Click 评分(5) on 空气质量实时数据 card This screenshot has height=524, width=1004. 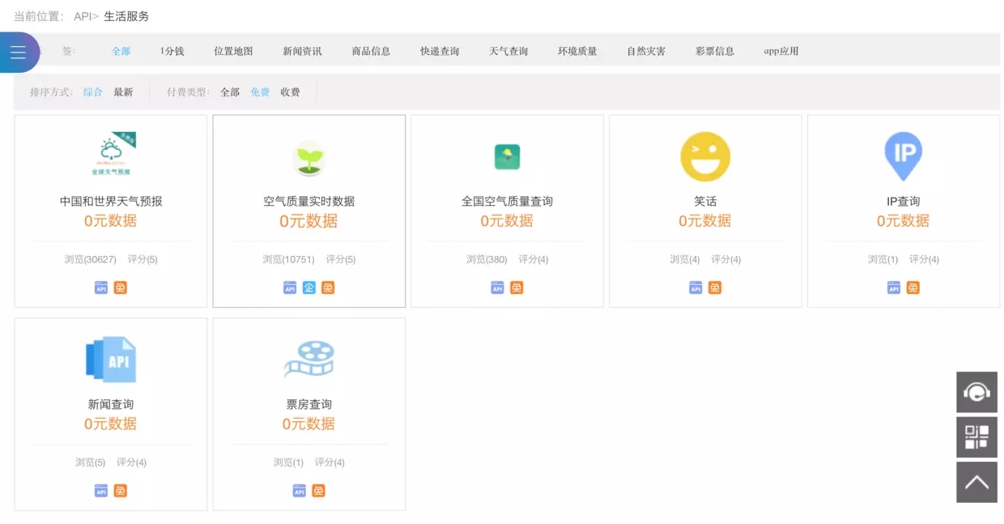click(x=341, y=260)
